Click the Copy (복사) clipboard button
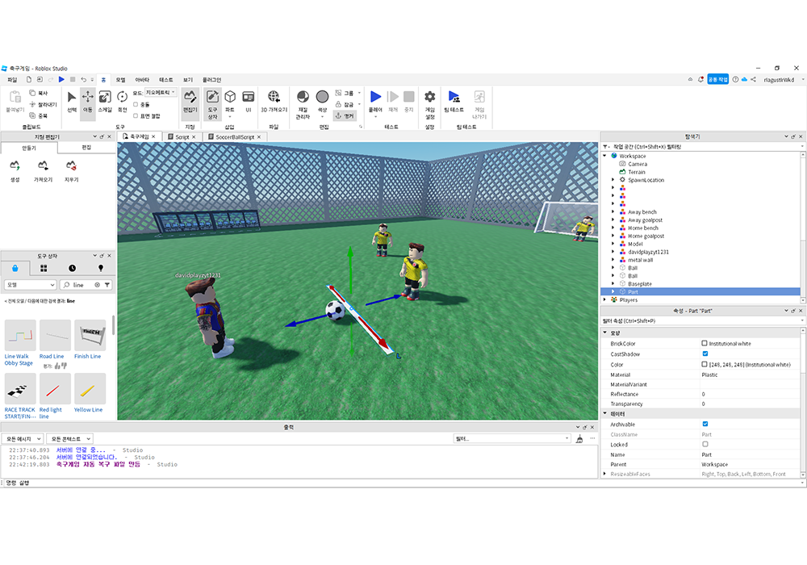The image size is (807, 565). coord(39,93)
